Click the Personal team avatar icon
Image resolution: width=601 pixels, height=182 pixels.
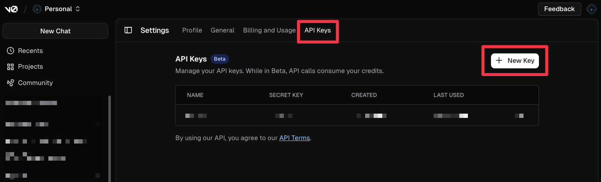click(x=38, y=9)
